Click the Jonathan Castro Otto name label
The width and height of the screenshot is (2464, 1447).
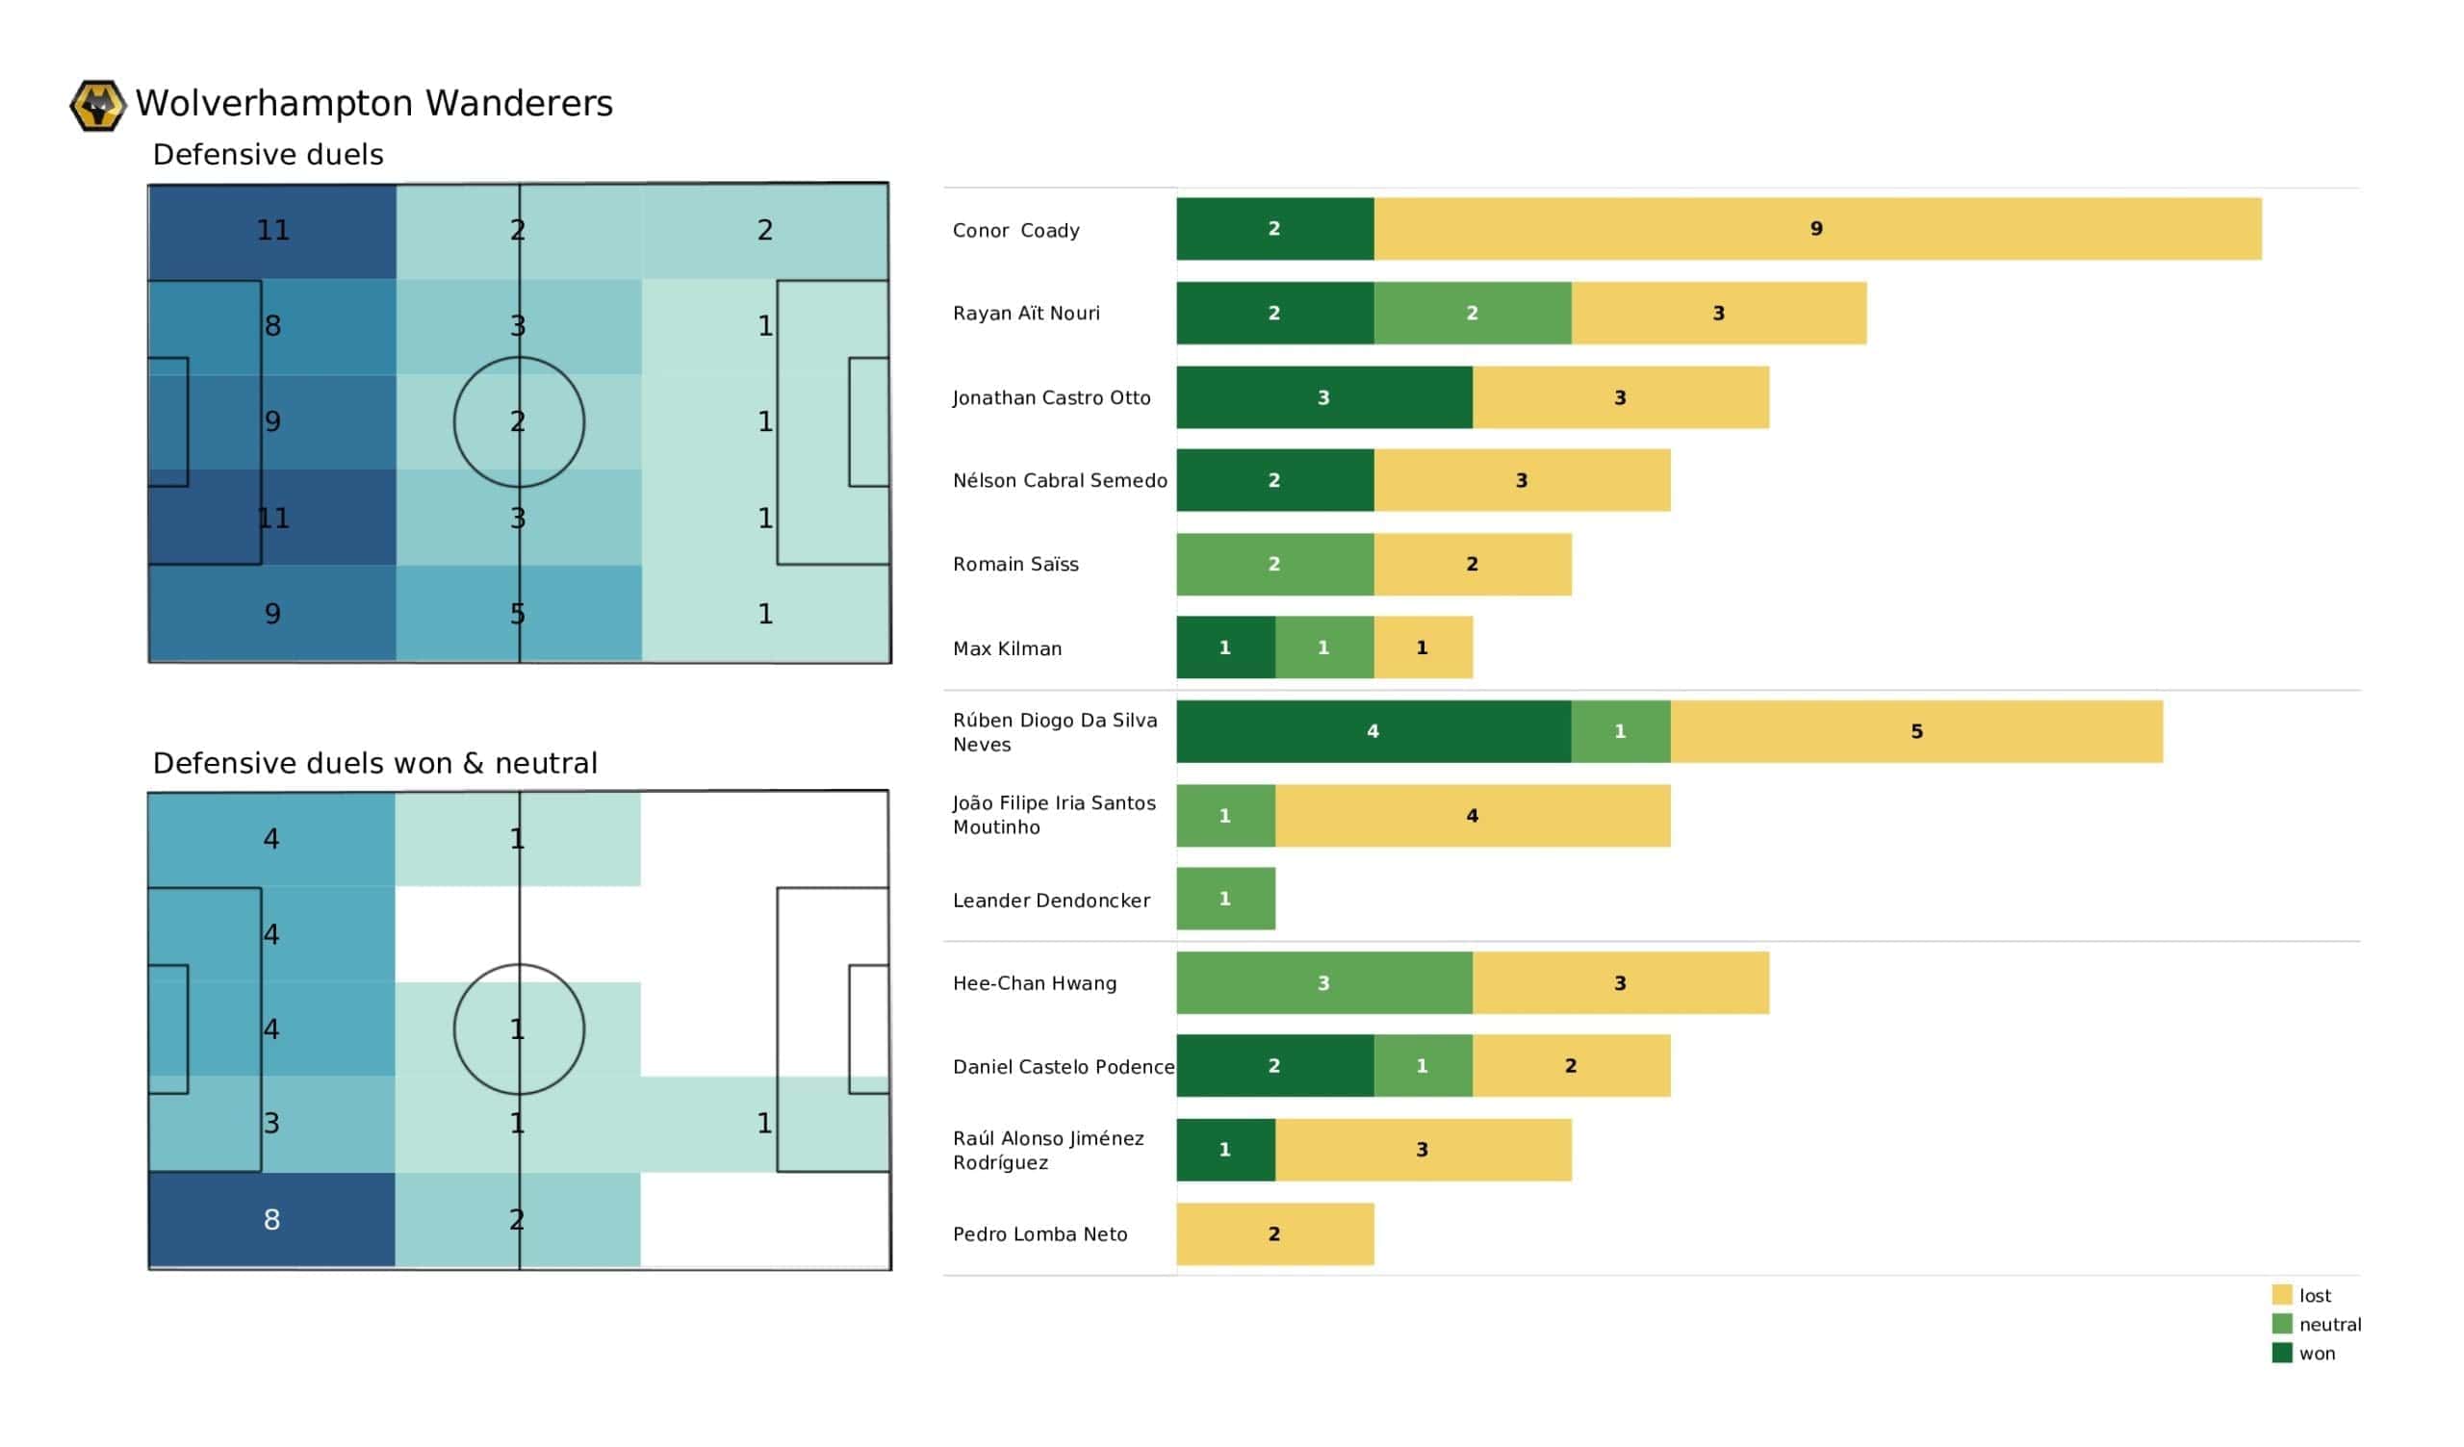point(1051,398)
